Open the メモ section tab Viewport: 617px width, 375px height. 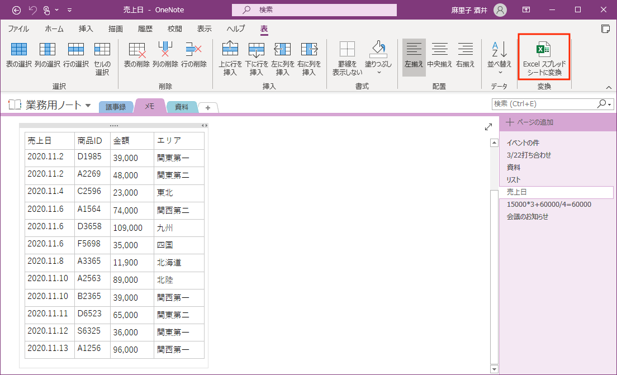150,106
